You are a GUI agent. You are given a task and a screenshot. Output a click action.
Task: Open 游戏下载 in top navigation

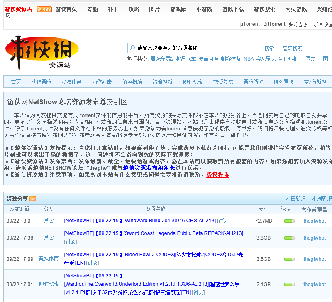point(233,9)
